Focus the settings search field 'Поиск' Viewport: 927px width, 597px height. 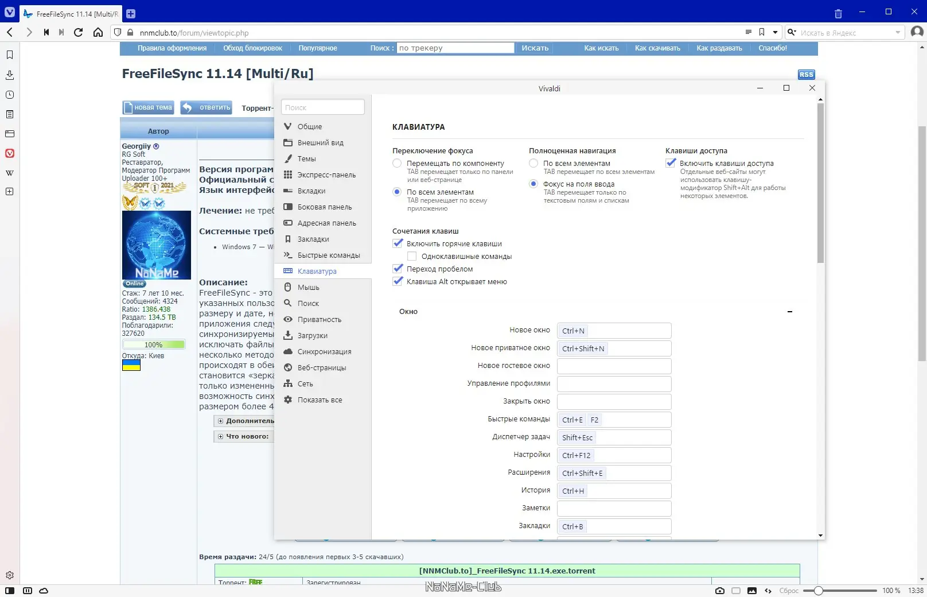coord(322,107)
